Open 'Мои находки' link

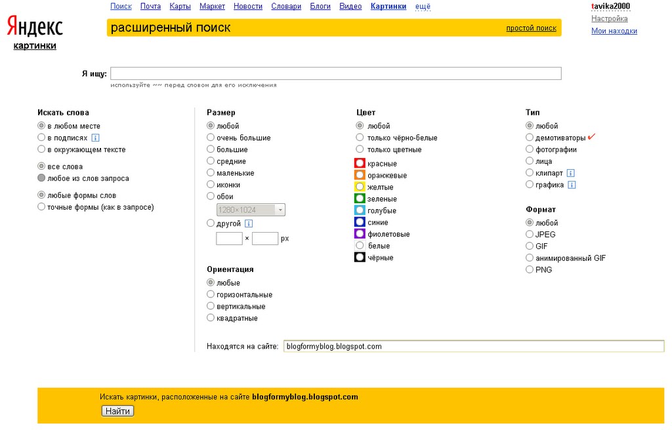pyautogui.click(x=614, y=31)
